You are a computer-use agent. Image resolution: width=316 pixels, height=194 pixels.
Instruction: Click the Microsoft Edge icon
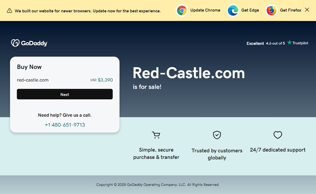pos(233,10)
